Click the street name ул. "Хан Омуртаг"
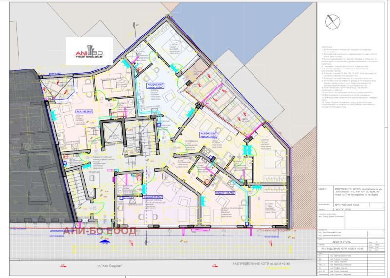The width and height of the screenshot is (390, 278). pos(109,266)
